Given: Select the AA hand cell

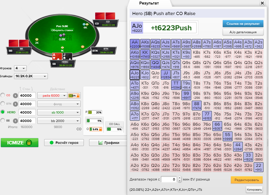Looking at the screenshot, I should click(x=135, y=44).
